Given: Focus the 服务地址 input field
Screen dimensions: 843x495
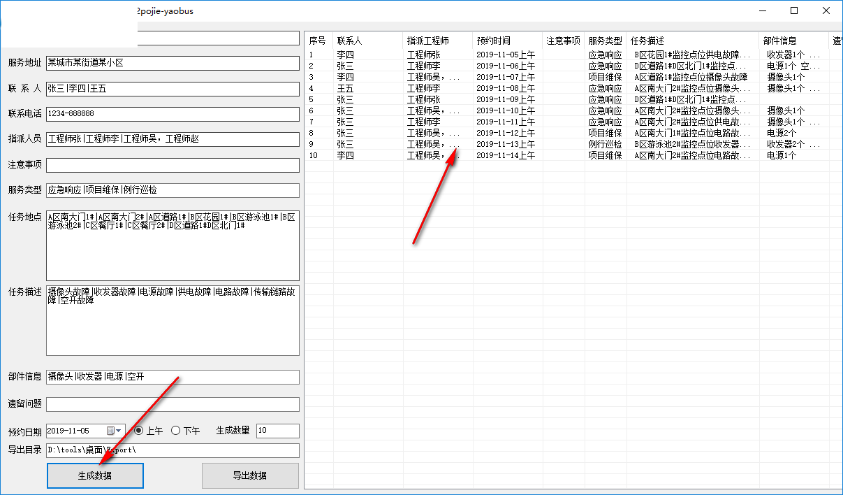Looking at the screenshot, I should coord(173,63).
